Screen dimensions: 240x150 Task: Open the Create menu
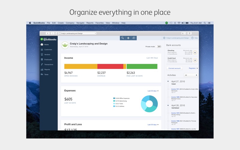(x=61, y=23)
